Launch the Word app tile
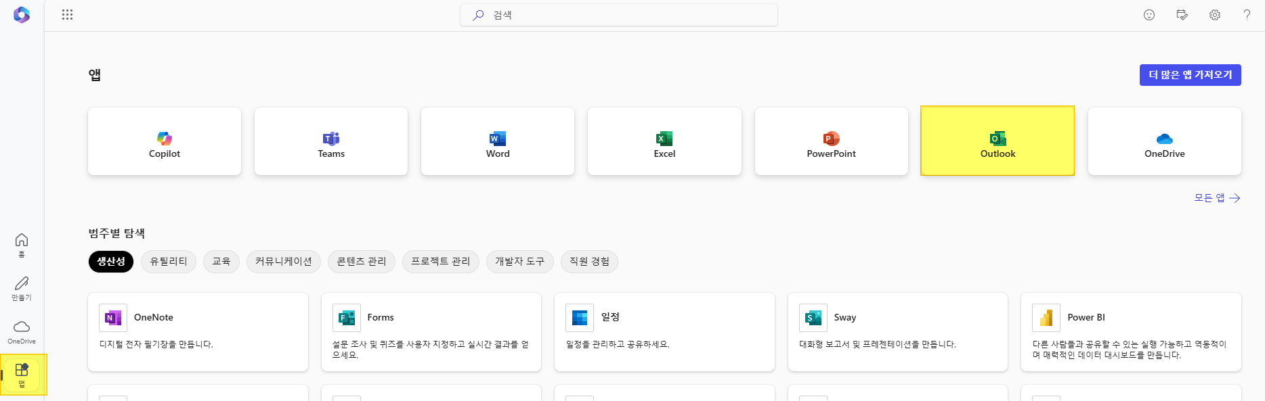 tap(498, 141)
